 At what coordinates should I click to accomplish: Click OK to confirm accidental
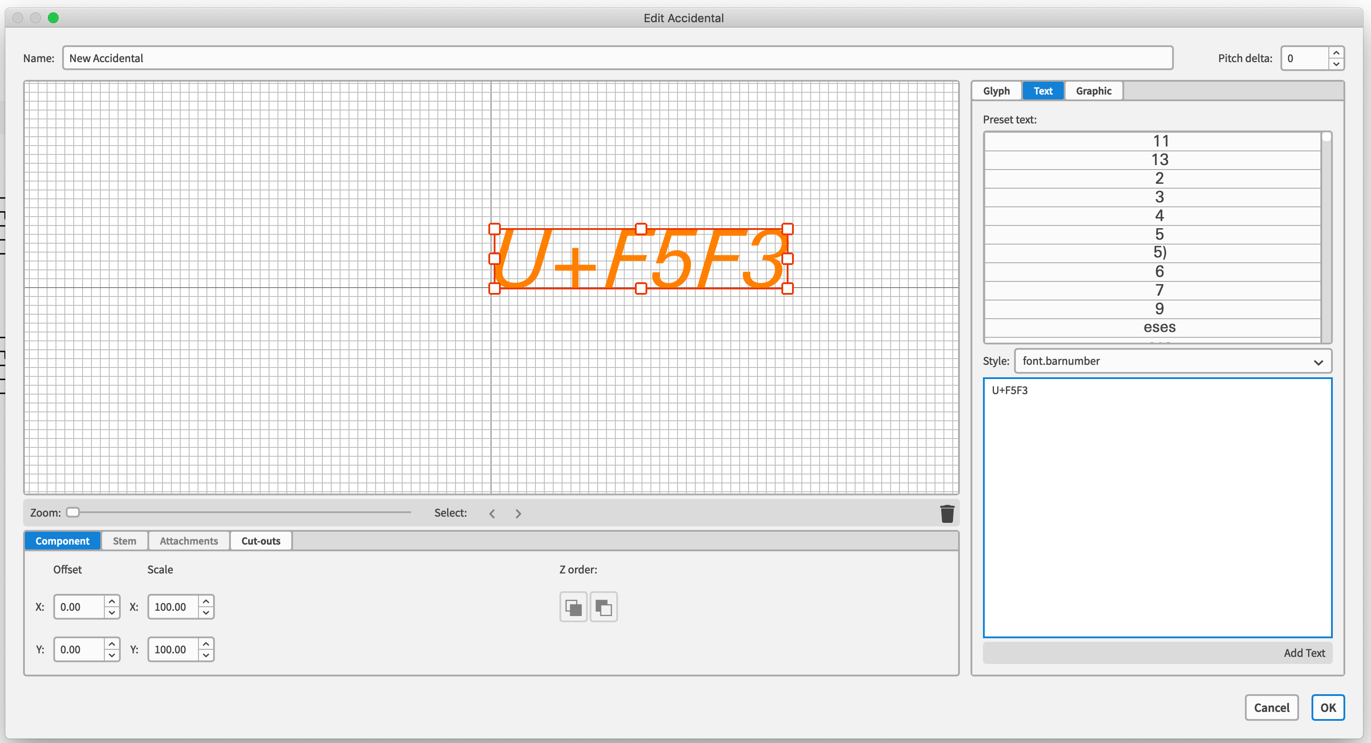[x=1327, y=707]
